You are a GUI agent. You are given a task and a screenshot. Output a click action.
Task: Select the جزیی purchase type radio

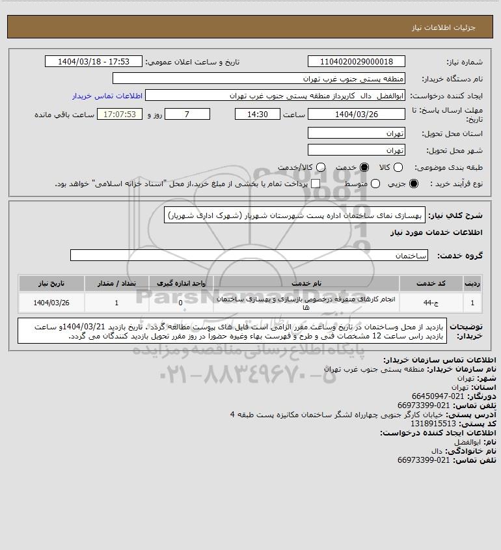tap(414, 184)
